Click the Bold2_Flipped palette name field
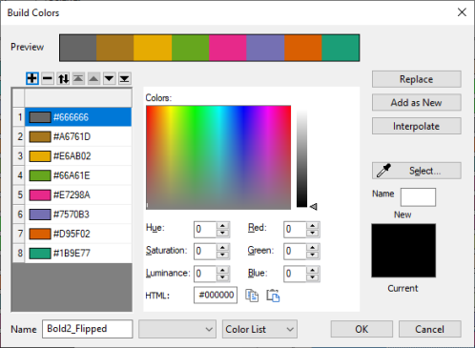 (x=88, y=329)
